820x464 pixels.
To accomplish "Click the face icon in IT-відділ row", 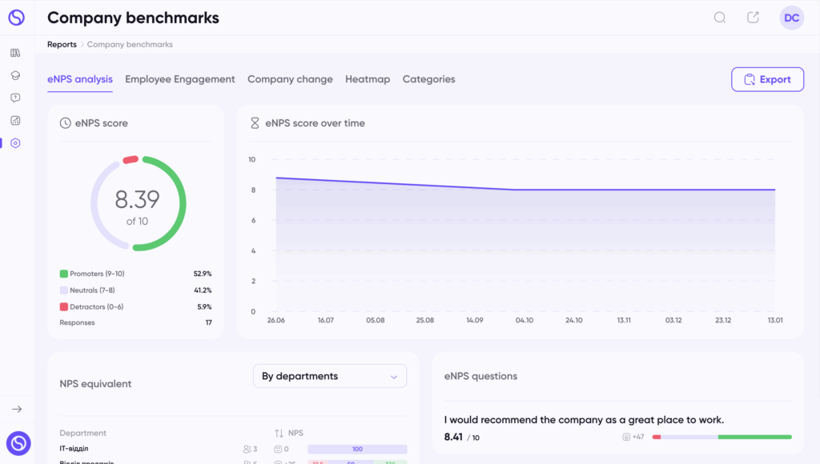I will click(278, 449).
